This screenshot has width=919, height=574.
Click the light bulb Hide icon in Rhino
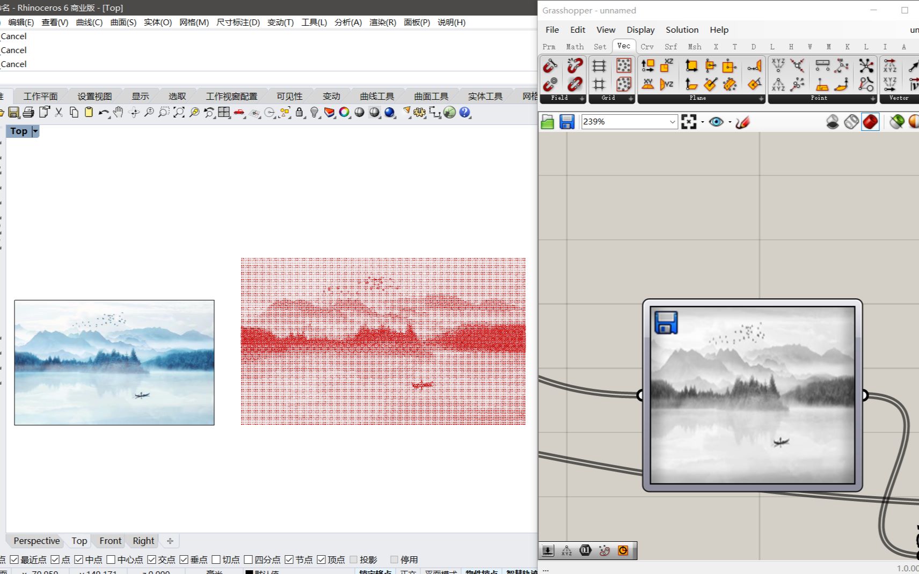click(315, 112)
